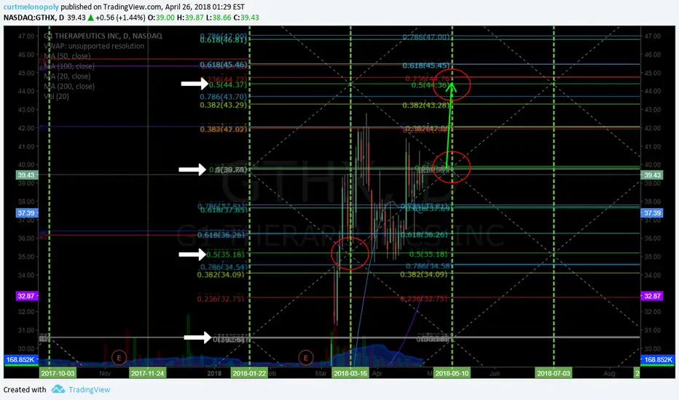Click the left 0.382(43.29) Fibonacci label
The image size is (679, 400).
(x=224, y=105)
